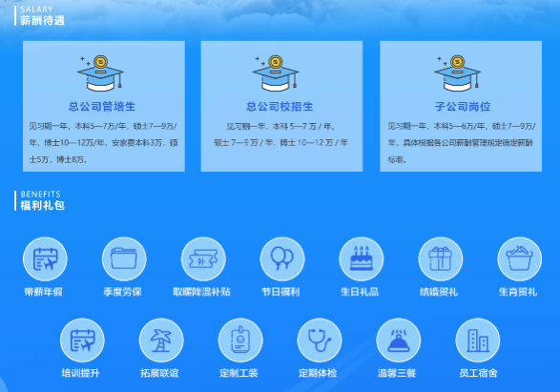560x392 pixels.
Task: Click the 节日福利 label
Action: pos(280,292)
